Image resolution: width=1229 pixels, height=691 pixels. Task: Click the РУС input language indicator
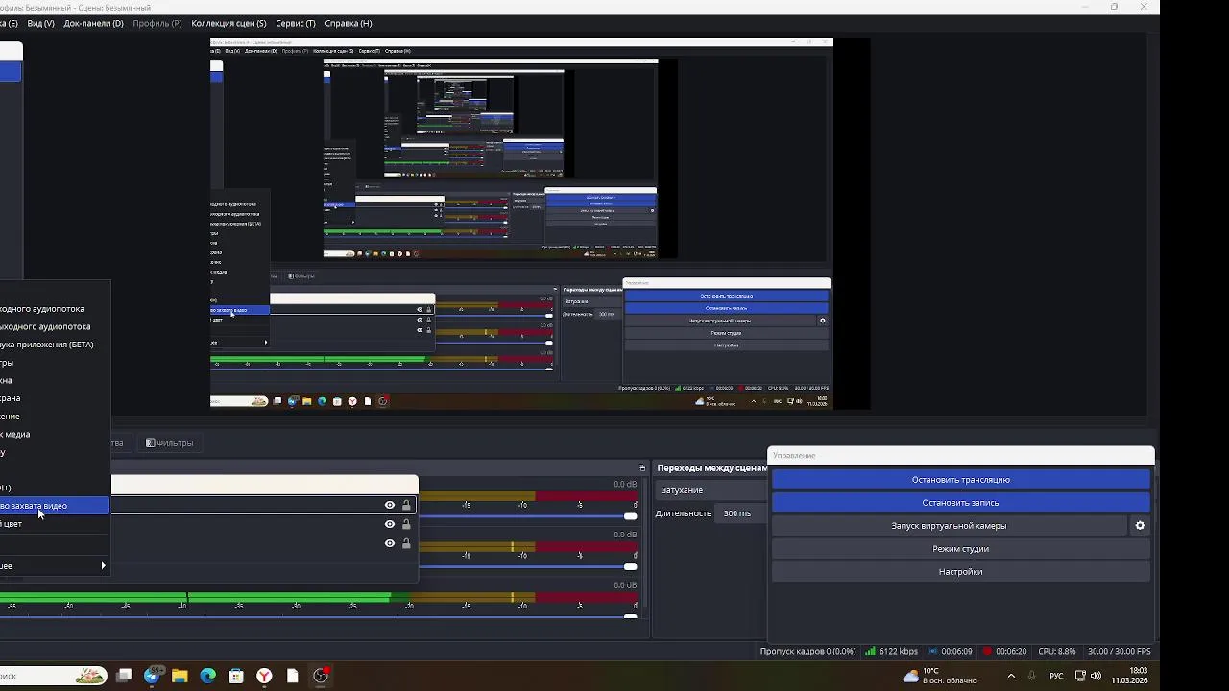point(1056,676)
